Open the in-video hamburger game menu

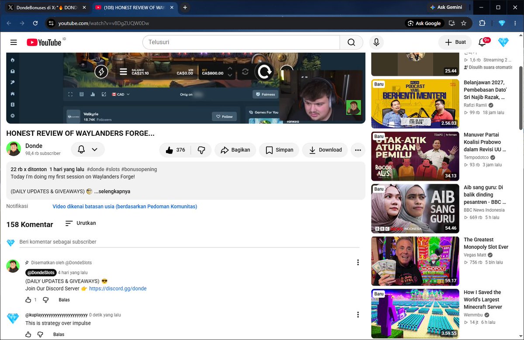124,72
